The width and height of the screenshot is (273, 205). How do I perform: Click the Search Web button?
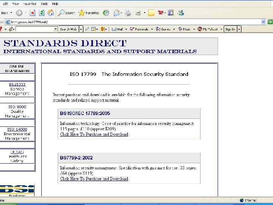(x=68, y=29)
